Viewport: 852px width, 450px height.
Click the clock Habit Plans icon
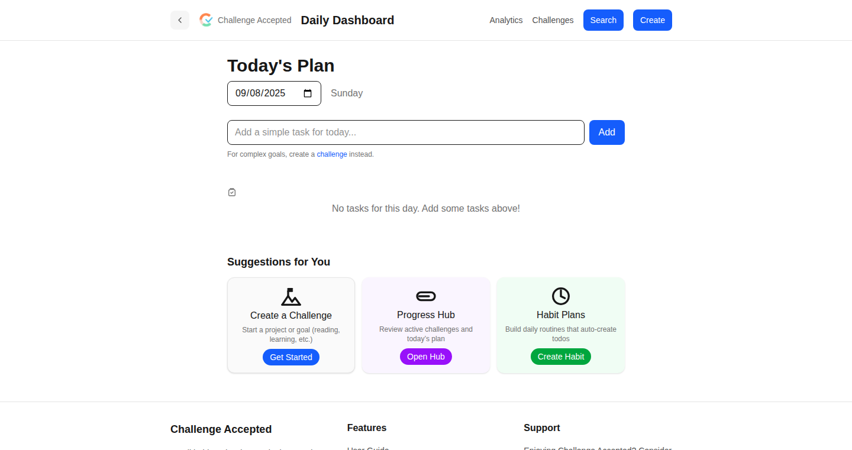[x=561, y=296]
